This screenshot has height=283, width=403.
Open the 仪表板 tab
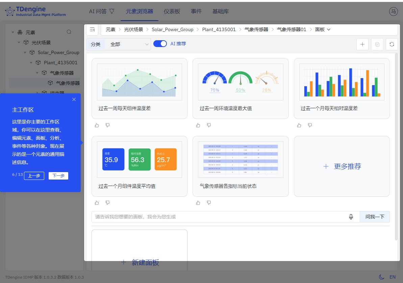click(172, 11)
